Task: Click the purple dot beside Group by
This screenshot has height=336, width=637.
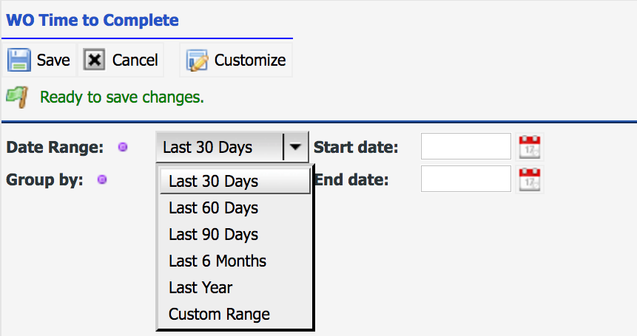Action: (x=102, y=179)
